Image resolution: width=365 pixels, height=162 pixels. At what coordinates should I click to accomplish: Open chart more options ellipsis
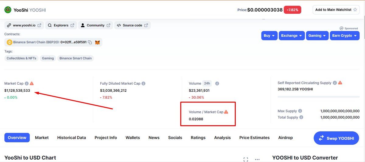(x=257, y=159)
